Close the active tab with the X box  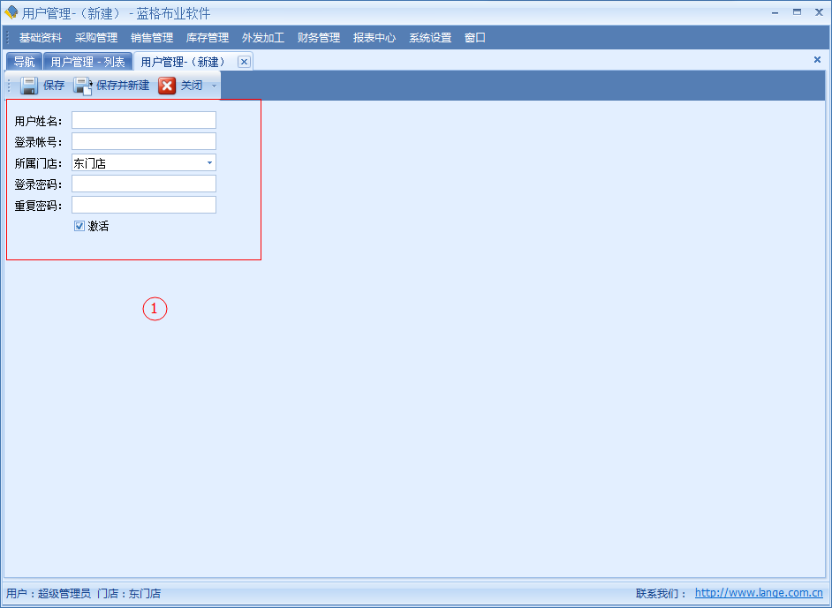click(245, 62)
